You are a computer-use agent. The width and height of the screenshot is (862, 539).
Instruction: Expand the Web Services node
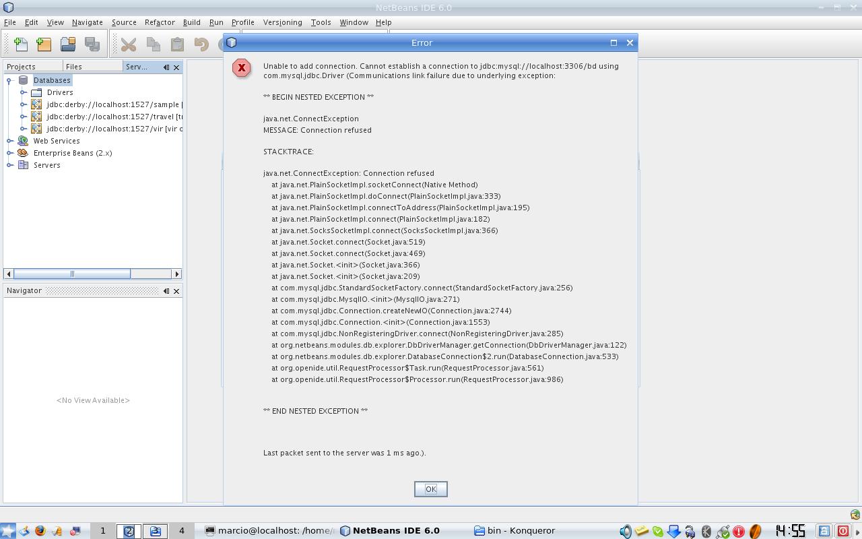tap(9, 141)
